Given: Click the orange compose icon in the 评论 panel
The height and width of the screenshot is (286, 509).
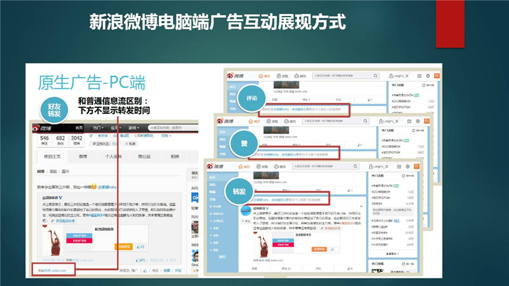Looking at the screenshot, I should point(436,76).
